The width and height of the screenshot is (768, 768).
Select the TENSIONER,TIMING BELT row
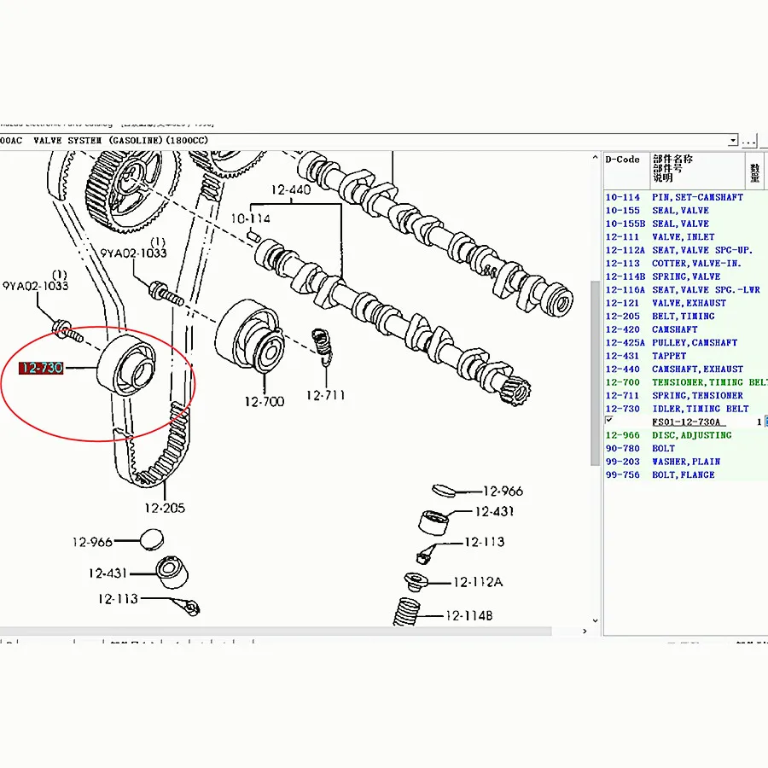(685, 382)
